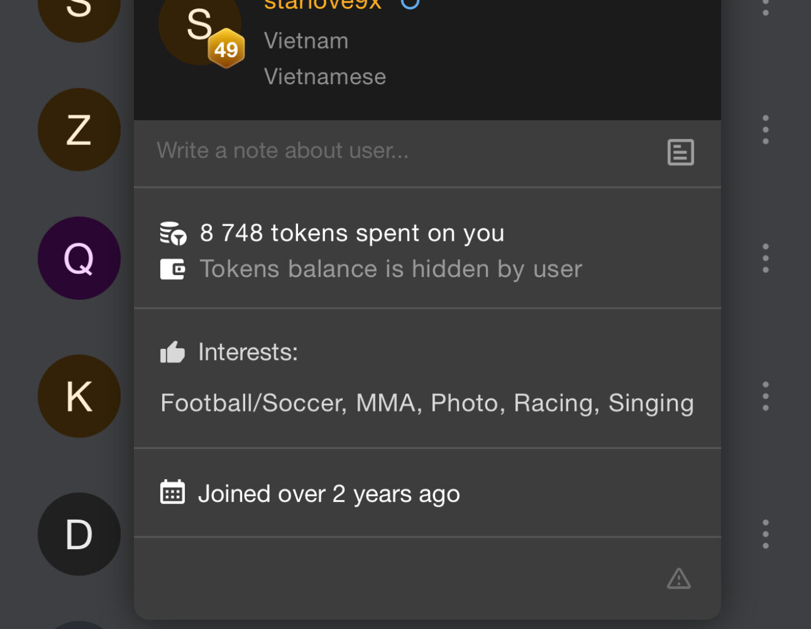Select the purple Q user avatar
The height and width of the screenshot is (629, 811).
tap(79, 258)
